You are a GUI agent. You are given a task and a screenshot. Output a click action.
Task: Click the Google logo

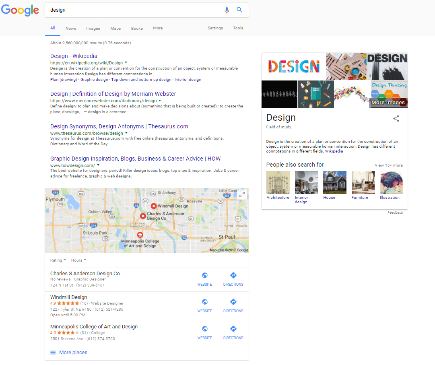(x=20, y=10)
